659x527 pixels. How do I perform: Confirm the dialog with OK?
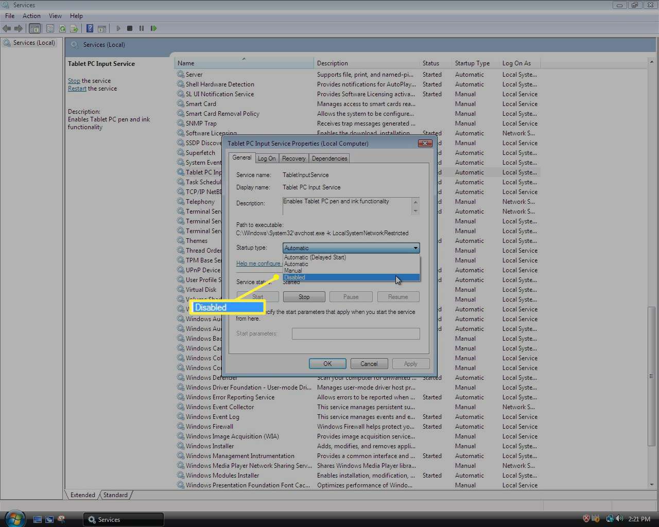(327, 364)
